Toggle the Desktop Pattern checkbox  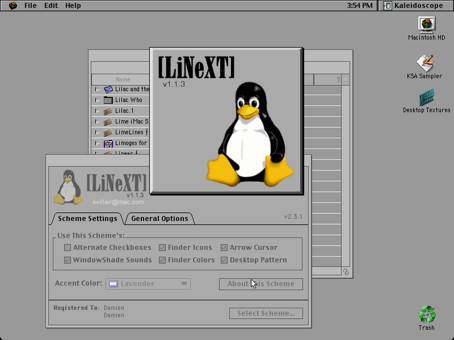click(x=224, y=260)
